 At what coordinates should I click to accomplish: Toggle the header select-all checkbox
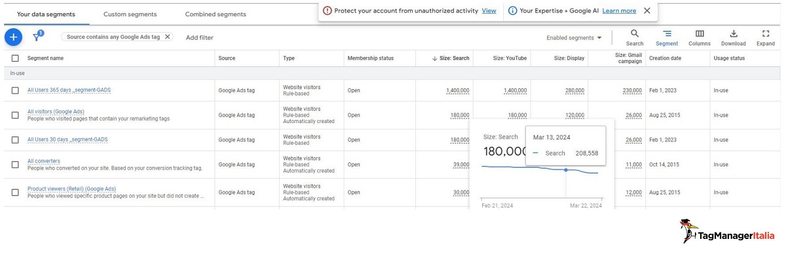tap(15, 58)
